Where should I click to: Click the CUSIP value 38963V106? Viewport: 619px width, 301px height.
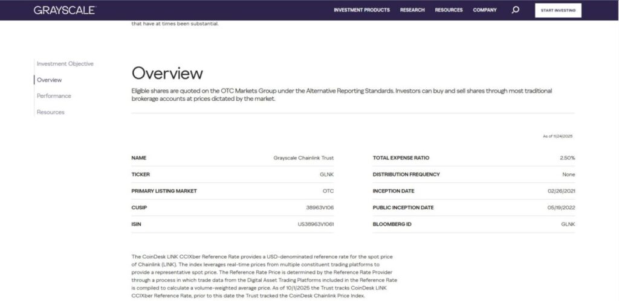pyautogui.click(x=320, y=208)
